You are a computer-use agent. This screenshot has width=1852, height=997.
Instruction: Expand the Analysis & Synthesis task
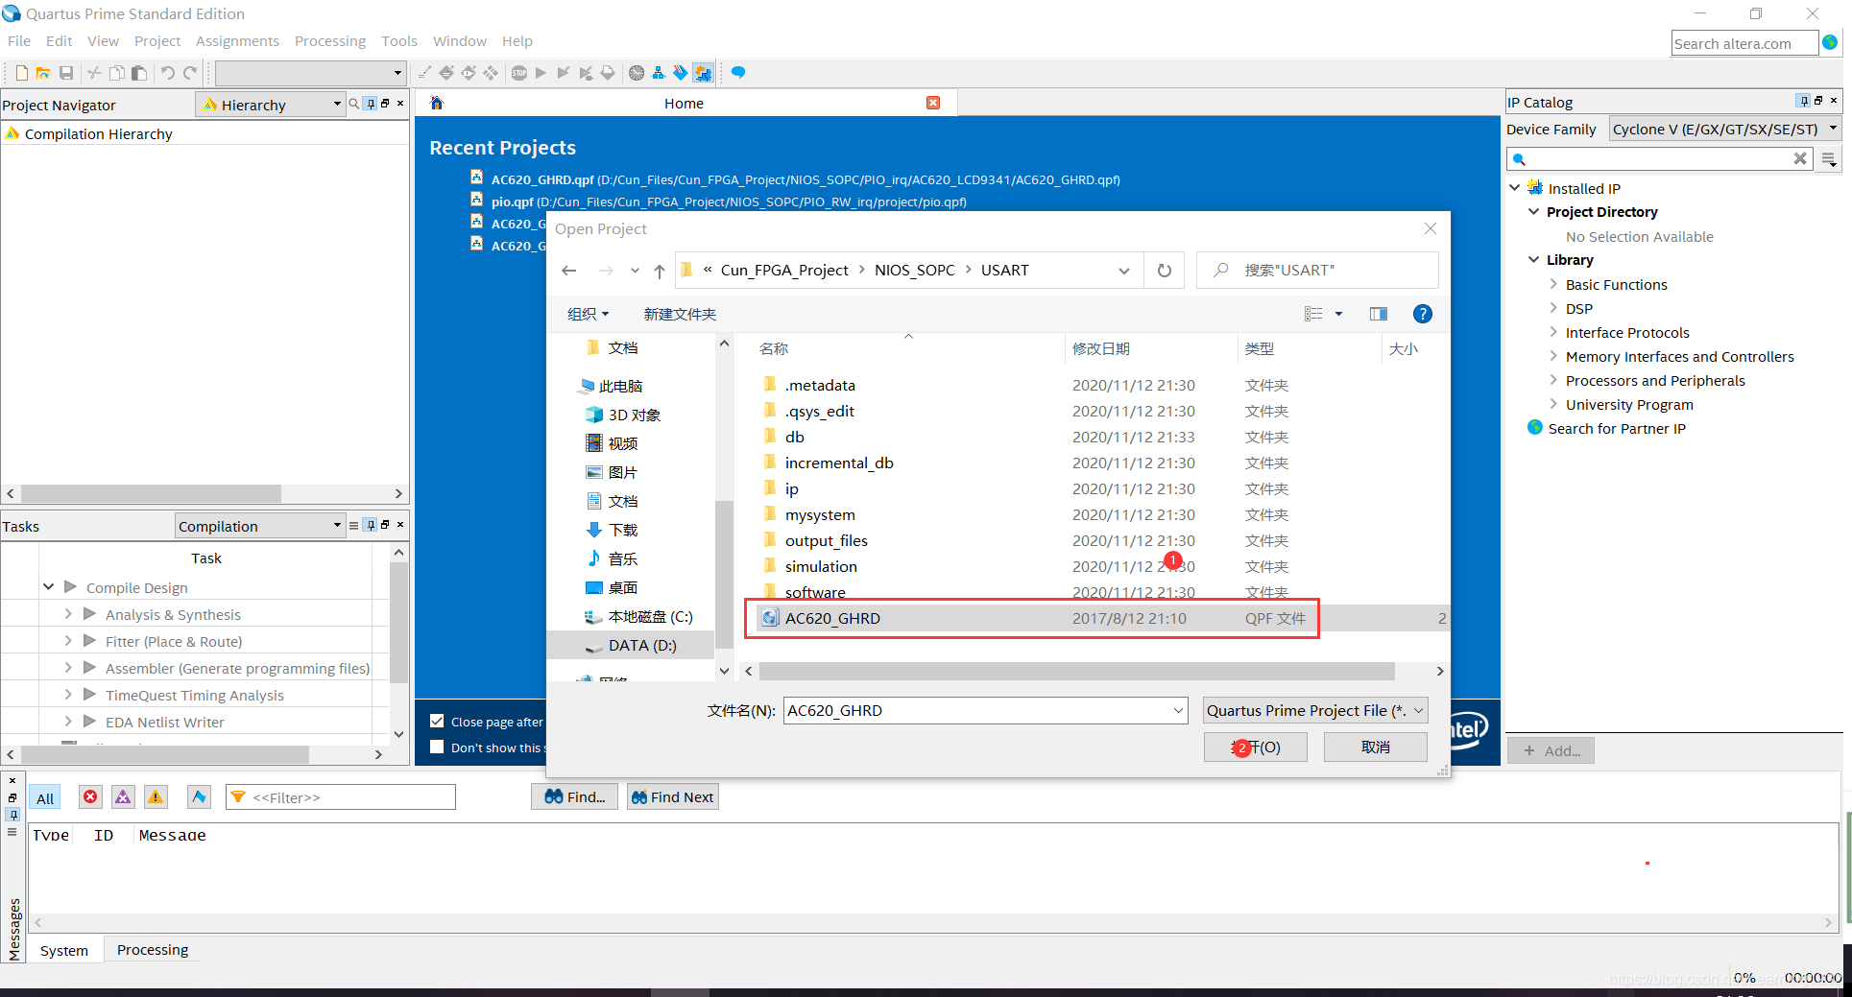pos(68,614)
